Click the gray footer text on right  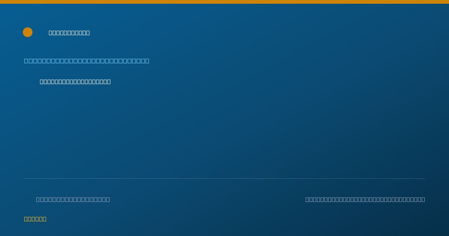tap(365, 199)
